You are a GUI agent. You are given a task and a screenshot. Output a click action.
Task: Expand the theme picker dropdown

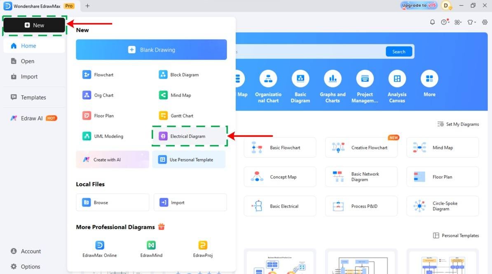click(471, 22)
